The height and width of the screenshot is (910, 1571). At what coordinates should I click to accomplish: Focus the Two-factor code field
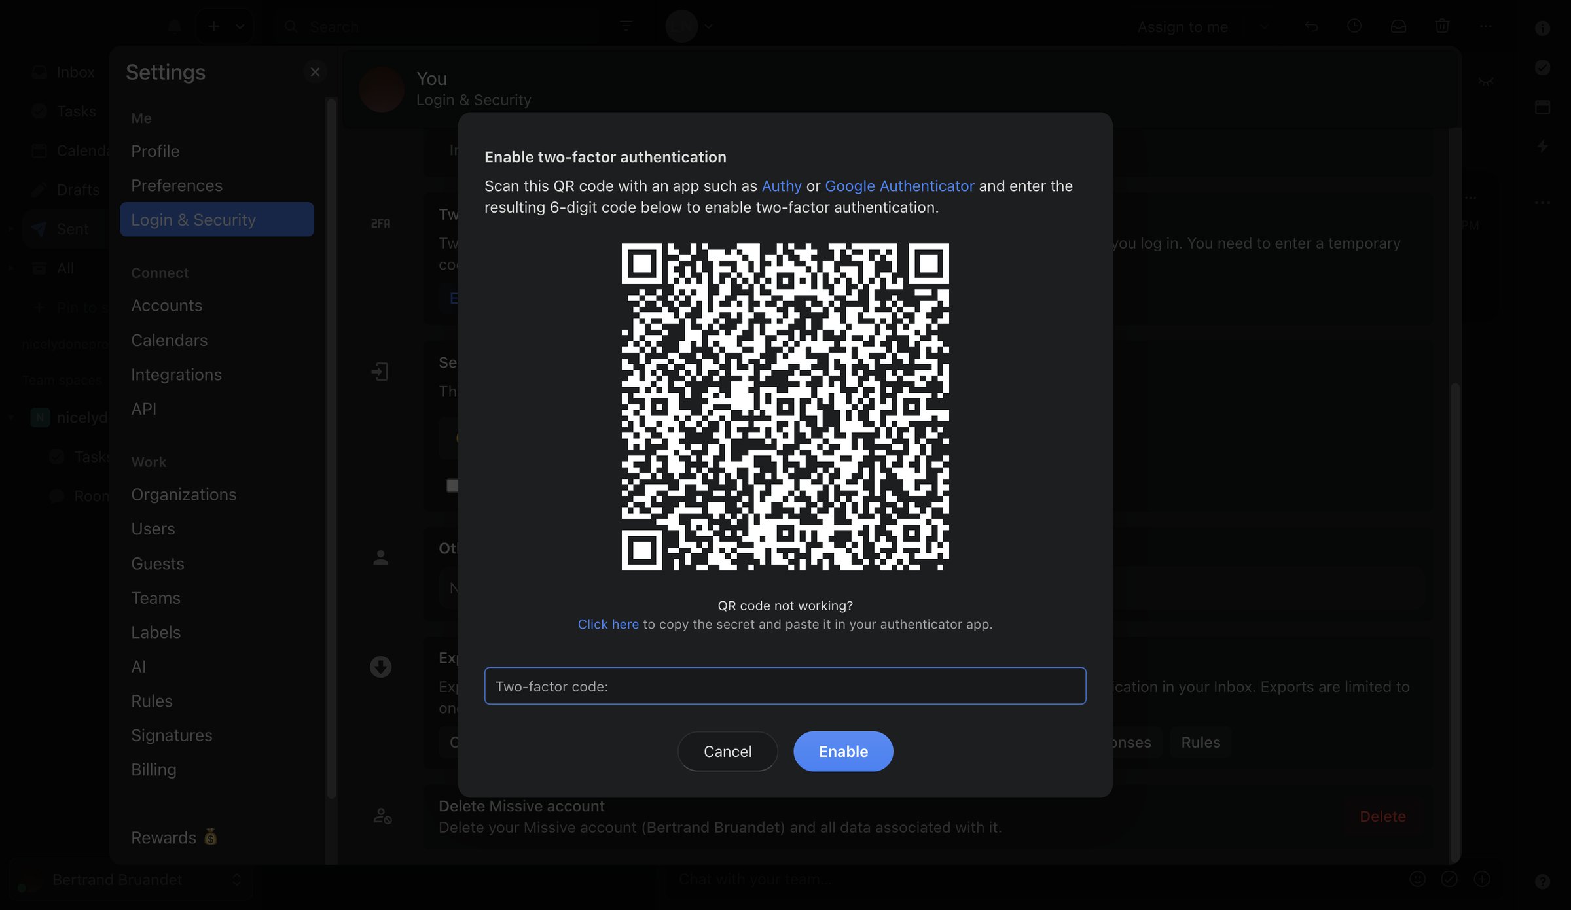click(785, 686)
